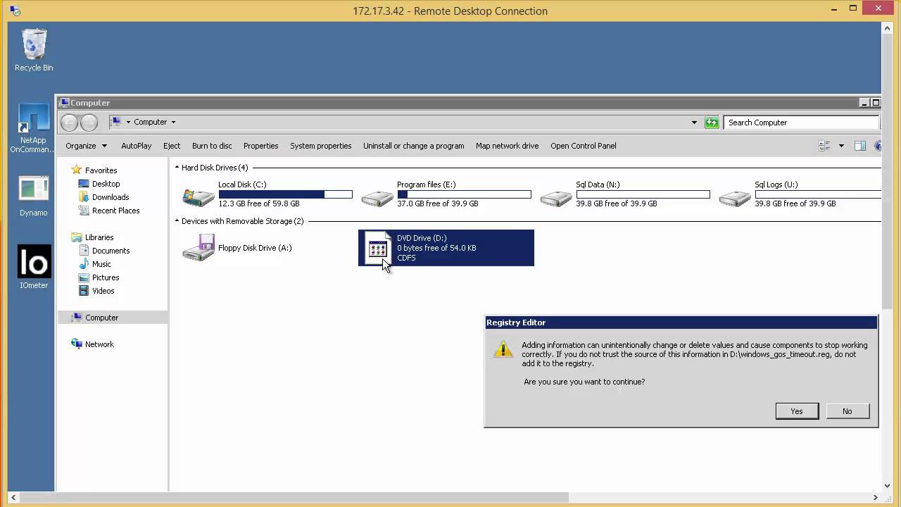Select Network in navigation pane
901x507 pixels.
tap(99, 344)
